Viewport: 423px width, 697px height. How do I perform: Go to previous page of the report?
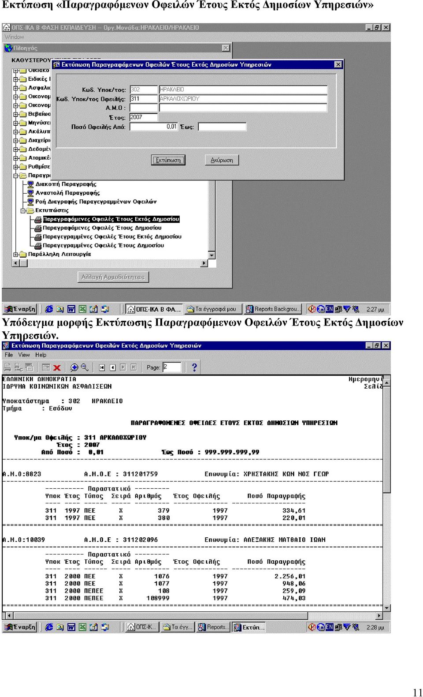[x=113, y=367]
